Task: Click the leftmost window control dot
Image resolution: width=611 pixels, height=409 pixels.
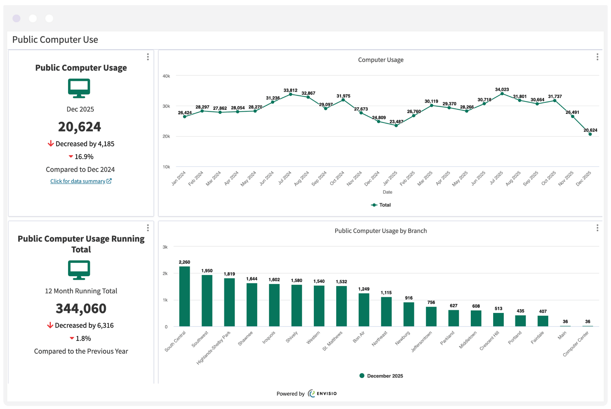Action: (x=16, y=18)
